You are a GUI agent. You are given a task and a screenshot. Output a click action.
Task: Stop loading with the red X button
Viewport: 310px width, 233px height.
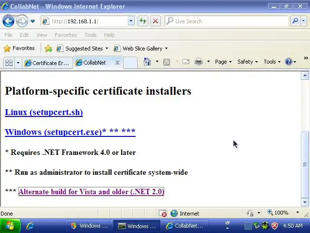[x=155, y=21]
